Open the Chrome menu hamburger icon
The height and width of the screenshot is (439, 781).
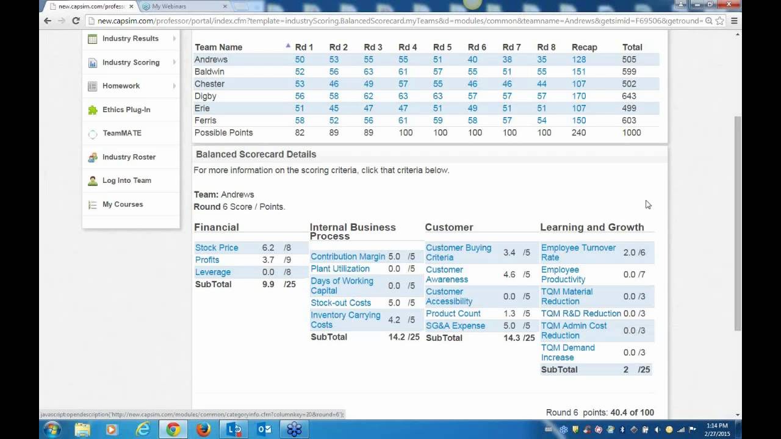735,21
